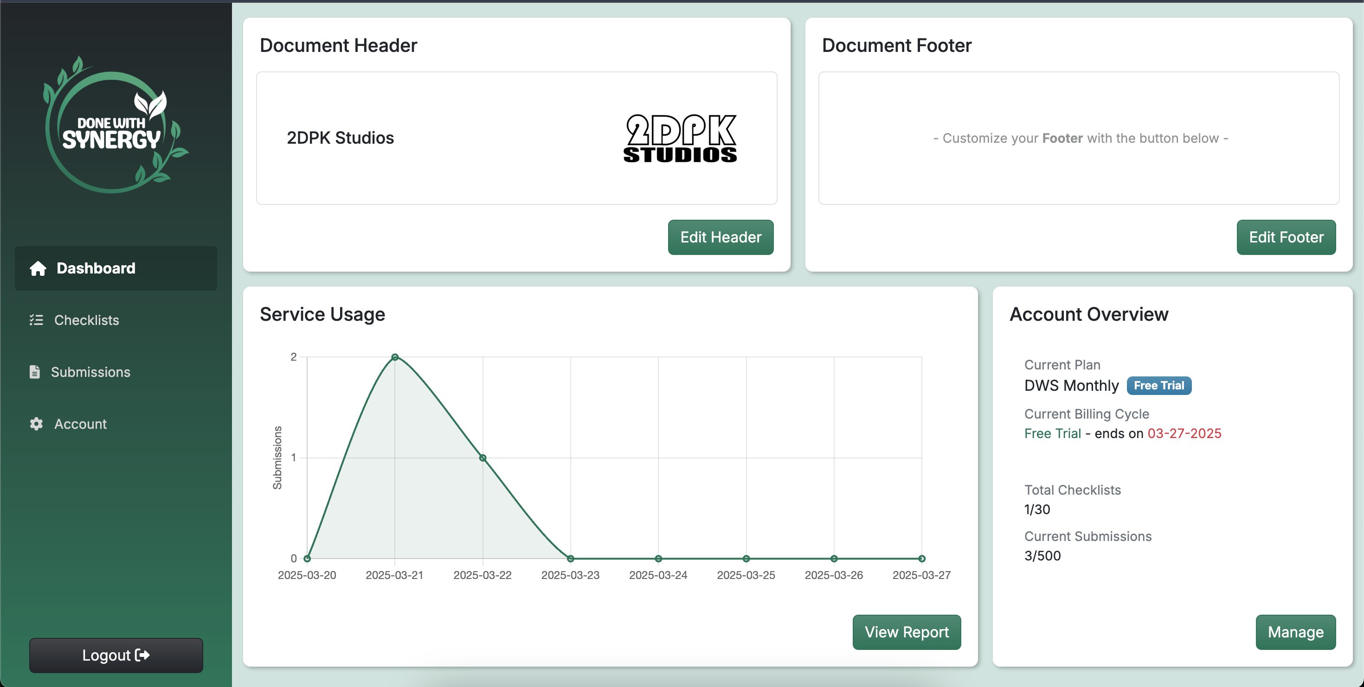Click the Logout button
Viewport: 1364px width, 687px height.
116,655
